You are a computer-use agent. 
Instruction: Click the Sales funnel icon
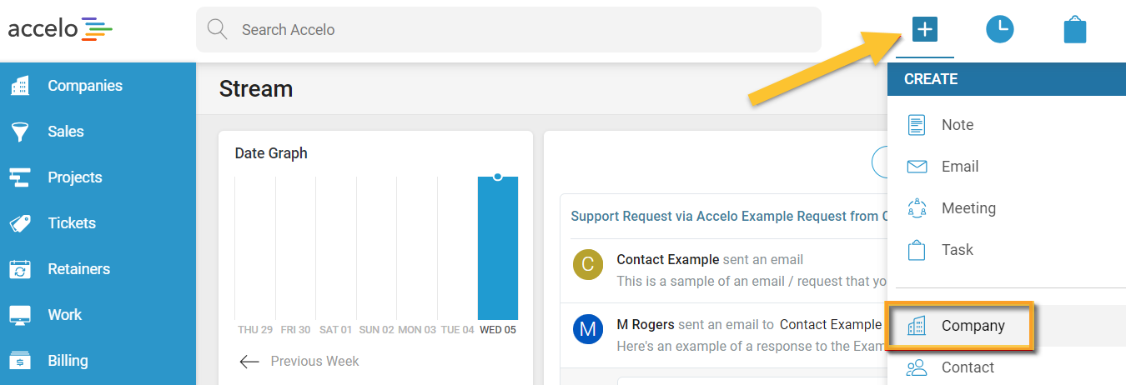pos(20,132)
